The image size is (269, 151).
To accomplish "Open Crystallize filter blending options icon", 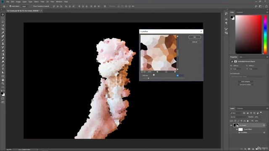I will (x=264, y=133).
